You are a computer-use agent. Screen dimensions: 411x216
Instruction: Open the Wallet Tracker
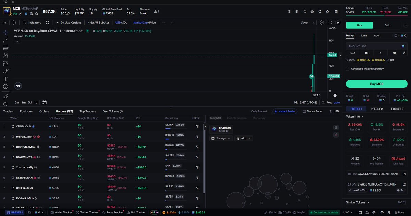(61, 212)
